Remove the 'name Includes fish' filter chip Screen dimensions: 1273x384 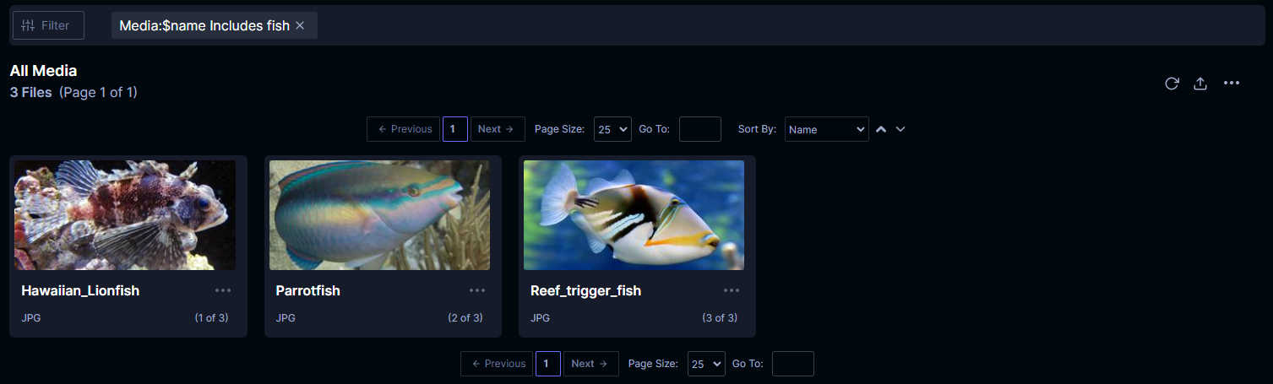(x=300, y=25)
